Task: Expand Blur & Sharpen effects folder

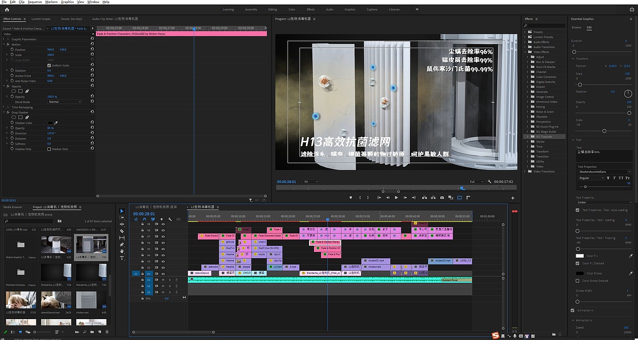Action: 528,62
